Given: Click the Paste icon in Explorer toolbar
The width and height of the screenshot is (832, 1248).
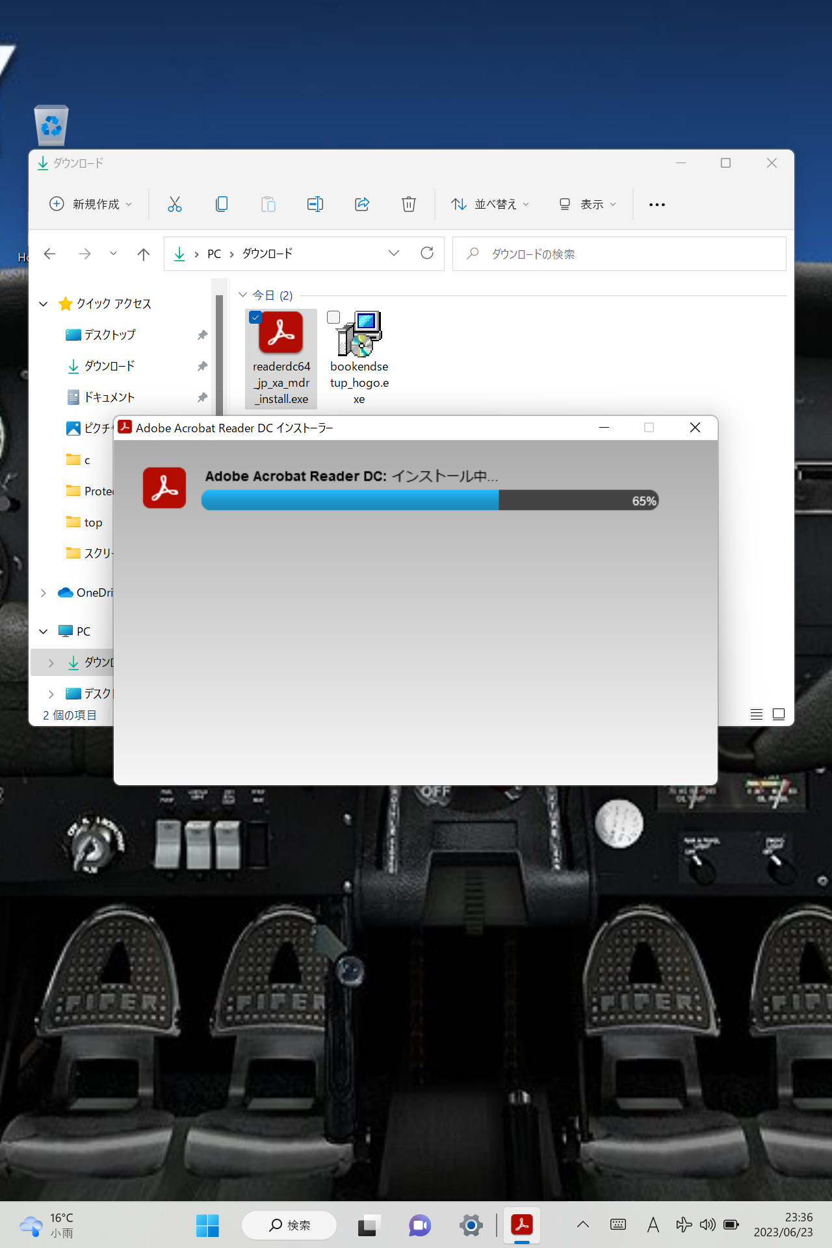Looking at the screenshot, I should click(268, 204).
